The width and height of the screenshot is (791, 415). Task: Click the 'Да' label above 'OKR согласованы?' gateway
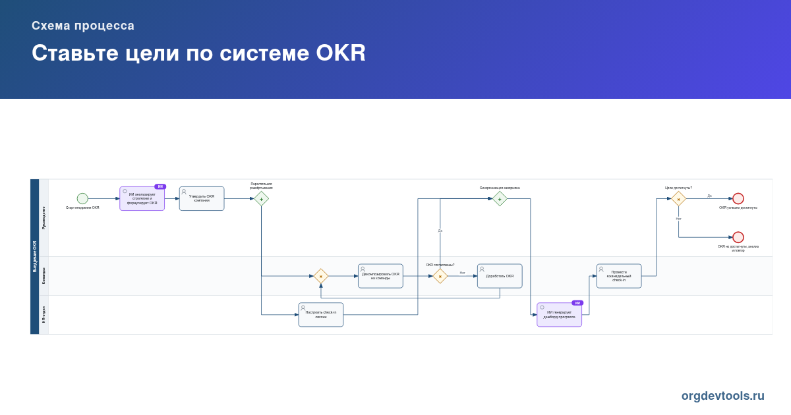(x=440, y=231)
